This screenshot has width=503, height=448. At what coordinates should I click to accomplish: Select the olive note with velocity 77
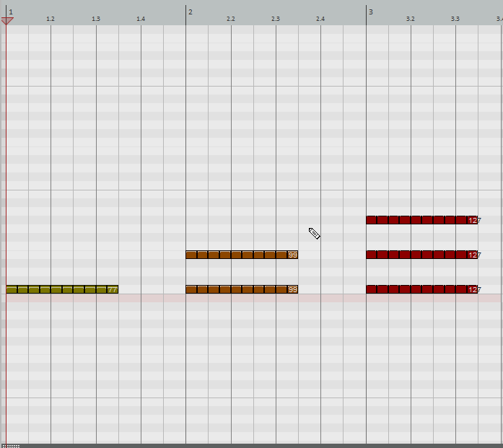point(62,289)
